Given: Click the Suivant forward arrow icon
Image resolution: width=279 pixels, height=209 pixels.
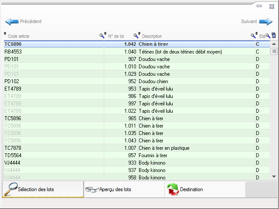Looking at the screenshot, I should pyautogui.click(x=265, y=21).
